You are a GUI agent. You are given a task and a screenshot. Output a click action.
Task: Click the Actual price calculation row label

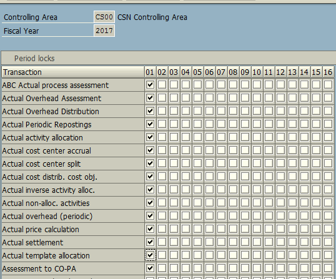(x=41, y=230)
